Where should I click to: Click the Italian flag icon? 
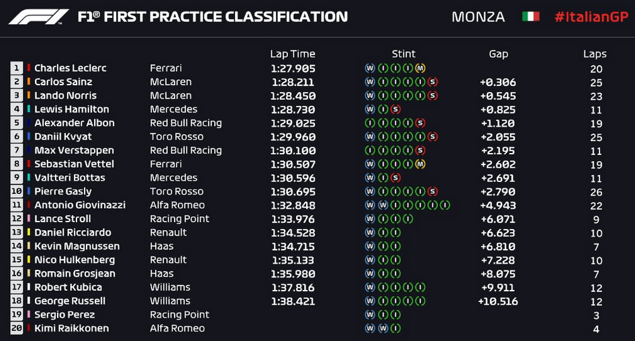530,17
